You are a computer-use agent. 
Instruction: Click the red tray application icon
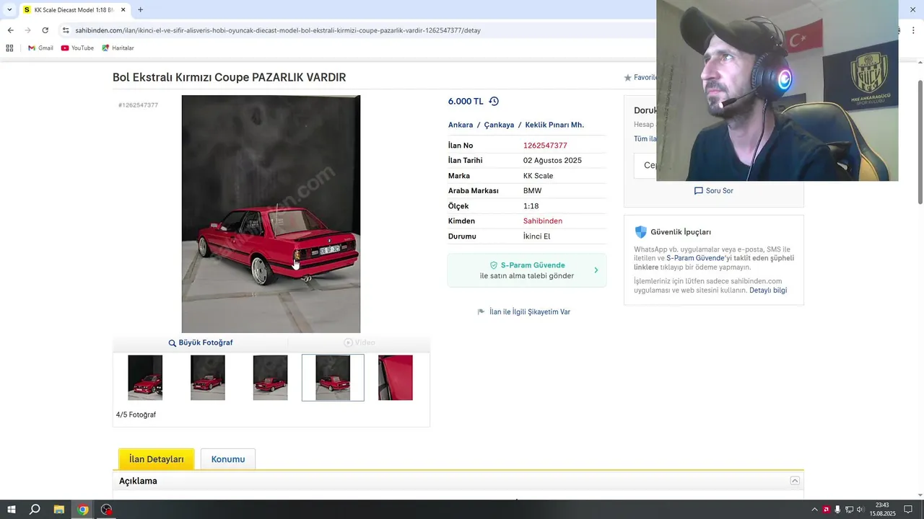tap(827, 510)
